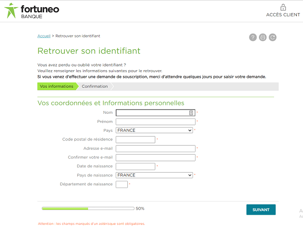This screenshot has height=229, width=303.
Task: Click the 50% progress bar
Action: (x=88, y=209)
